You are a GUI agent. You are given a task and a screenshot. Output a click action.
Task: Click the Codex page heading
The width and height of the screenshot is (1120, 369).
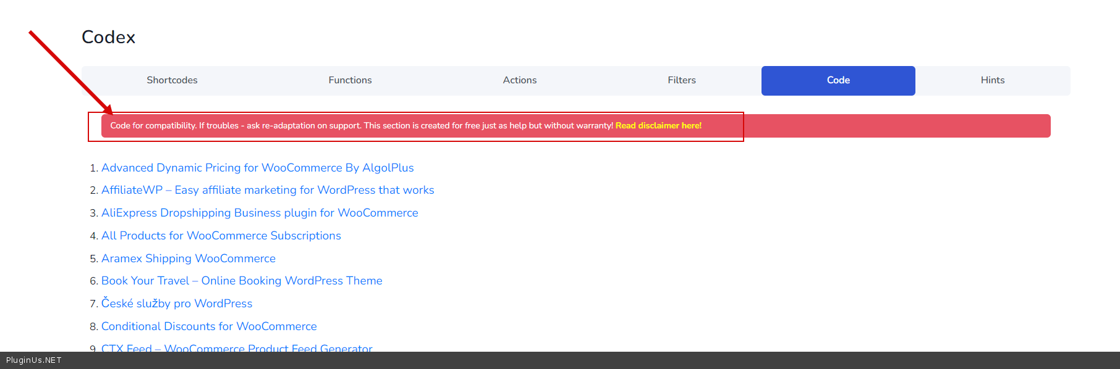(x=108, y=37)
